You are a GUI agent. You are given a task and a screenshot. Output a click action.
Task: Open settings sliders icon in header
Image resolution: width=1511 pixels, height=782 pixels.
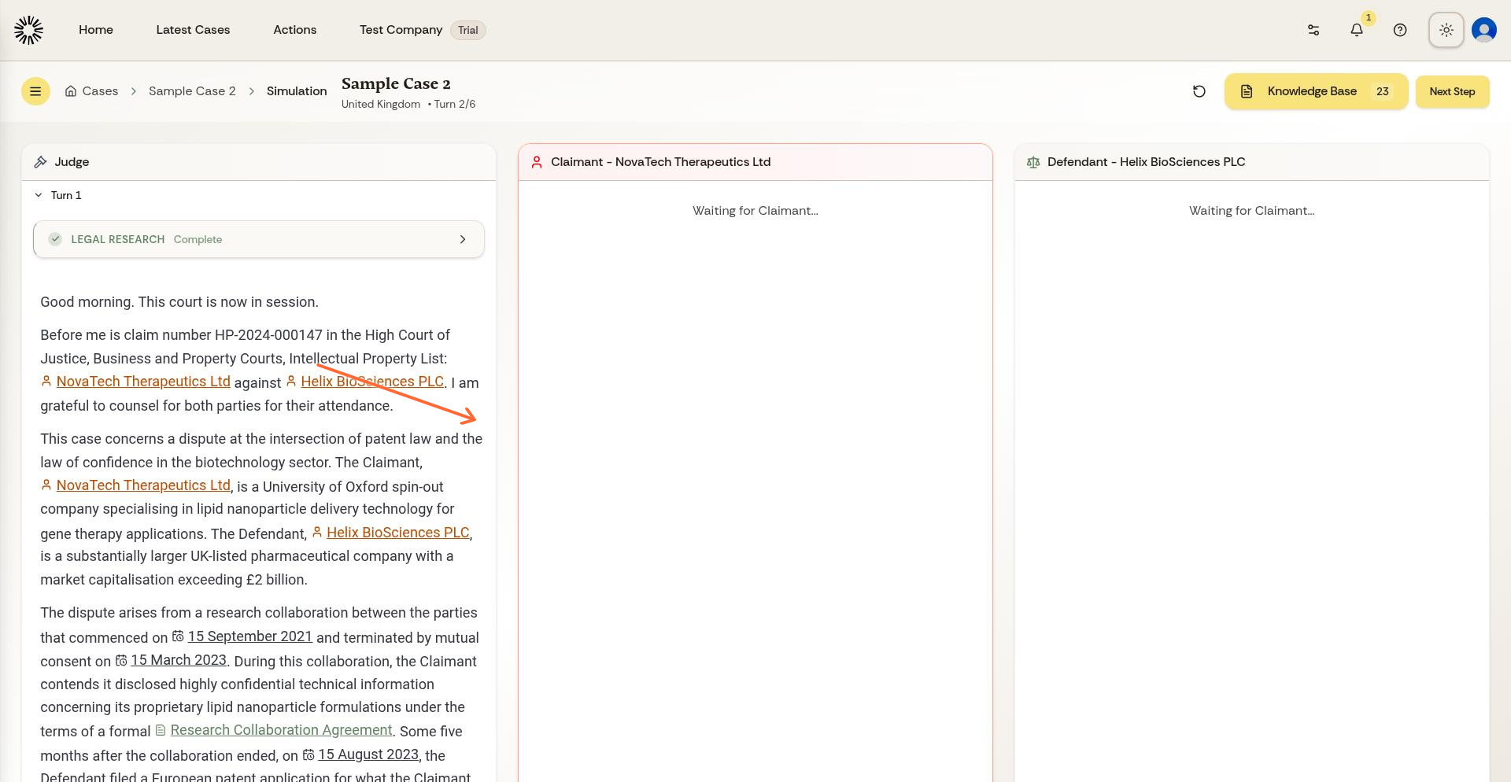(1313, 30)
